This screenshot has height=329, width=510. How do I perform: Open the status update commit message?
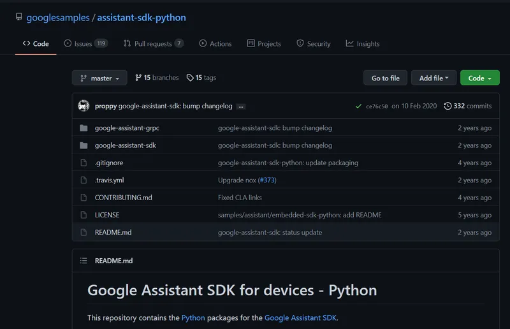pyautogui.click(x=270, y=232)
